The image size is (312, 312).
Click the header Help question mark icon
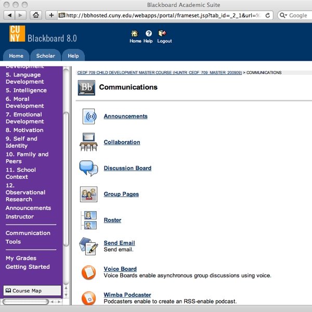[x=148, y=33]
